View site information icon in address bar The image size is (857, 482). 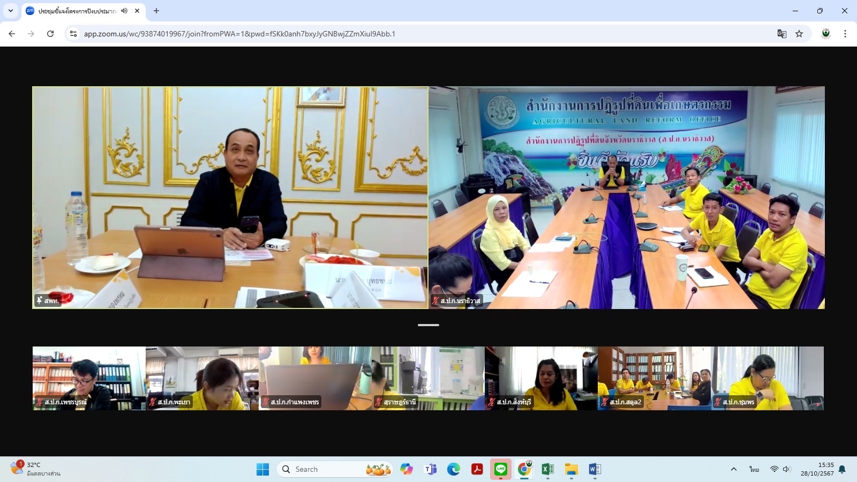74,34
